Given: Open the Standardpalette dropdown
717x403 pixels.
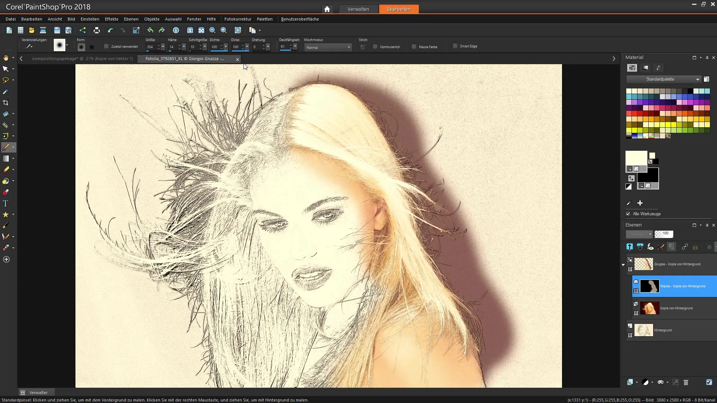Looking at the screenshot, I should tap(663, 79).
